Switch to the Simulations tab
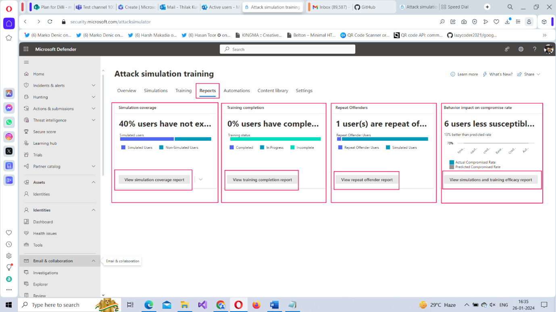 coord(156,91)
